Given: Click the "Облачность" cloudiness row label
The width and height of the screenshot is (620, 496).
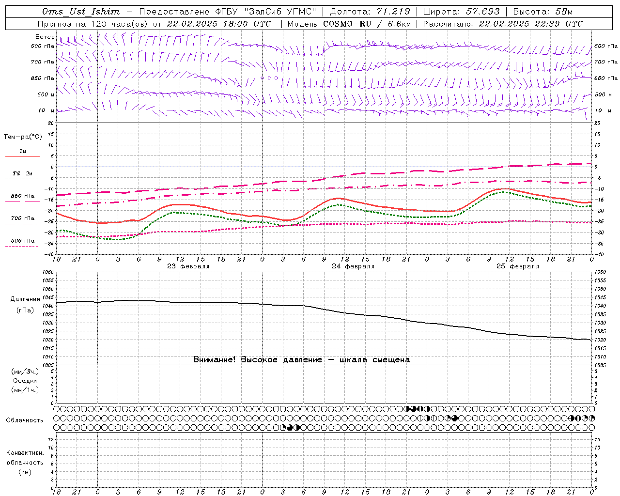Looking at the screenshot, I should (25, 420).
